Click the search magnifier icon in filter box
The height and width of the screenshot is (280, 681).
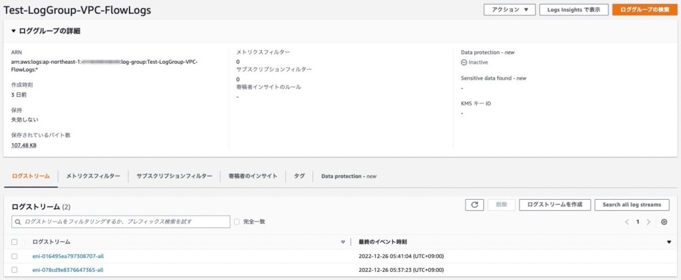coord(18,222)
